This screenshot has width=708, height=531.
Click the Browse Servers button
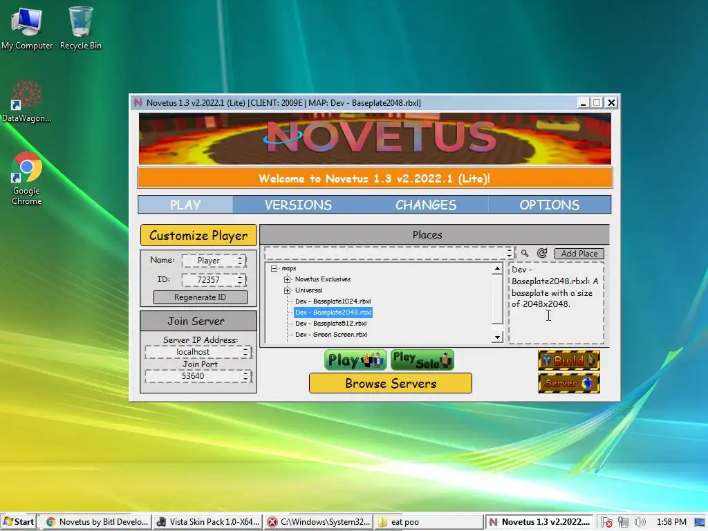[391, 383]
